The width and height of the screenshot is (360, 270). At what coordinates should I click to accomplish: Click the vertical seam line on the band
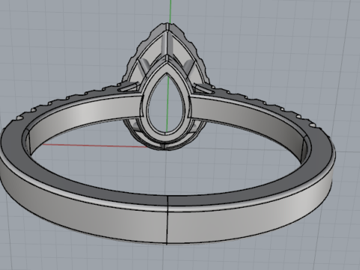pos(167,220)
